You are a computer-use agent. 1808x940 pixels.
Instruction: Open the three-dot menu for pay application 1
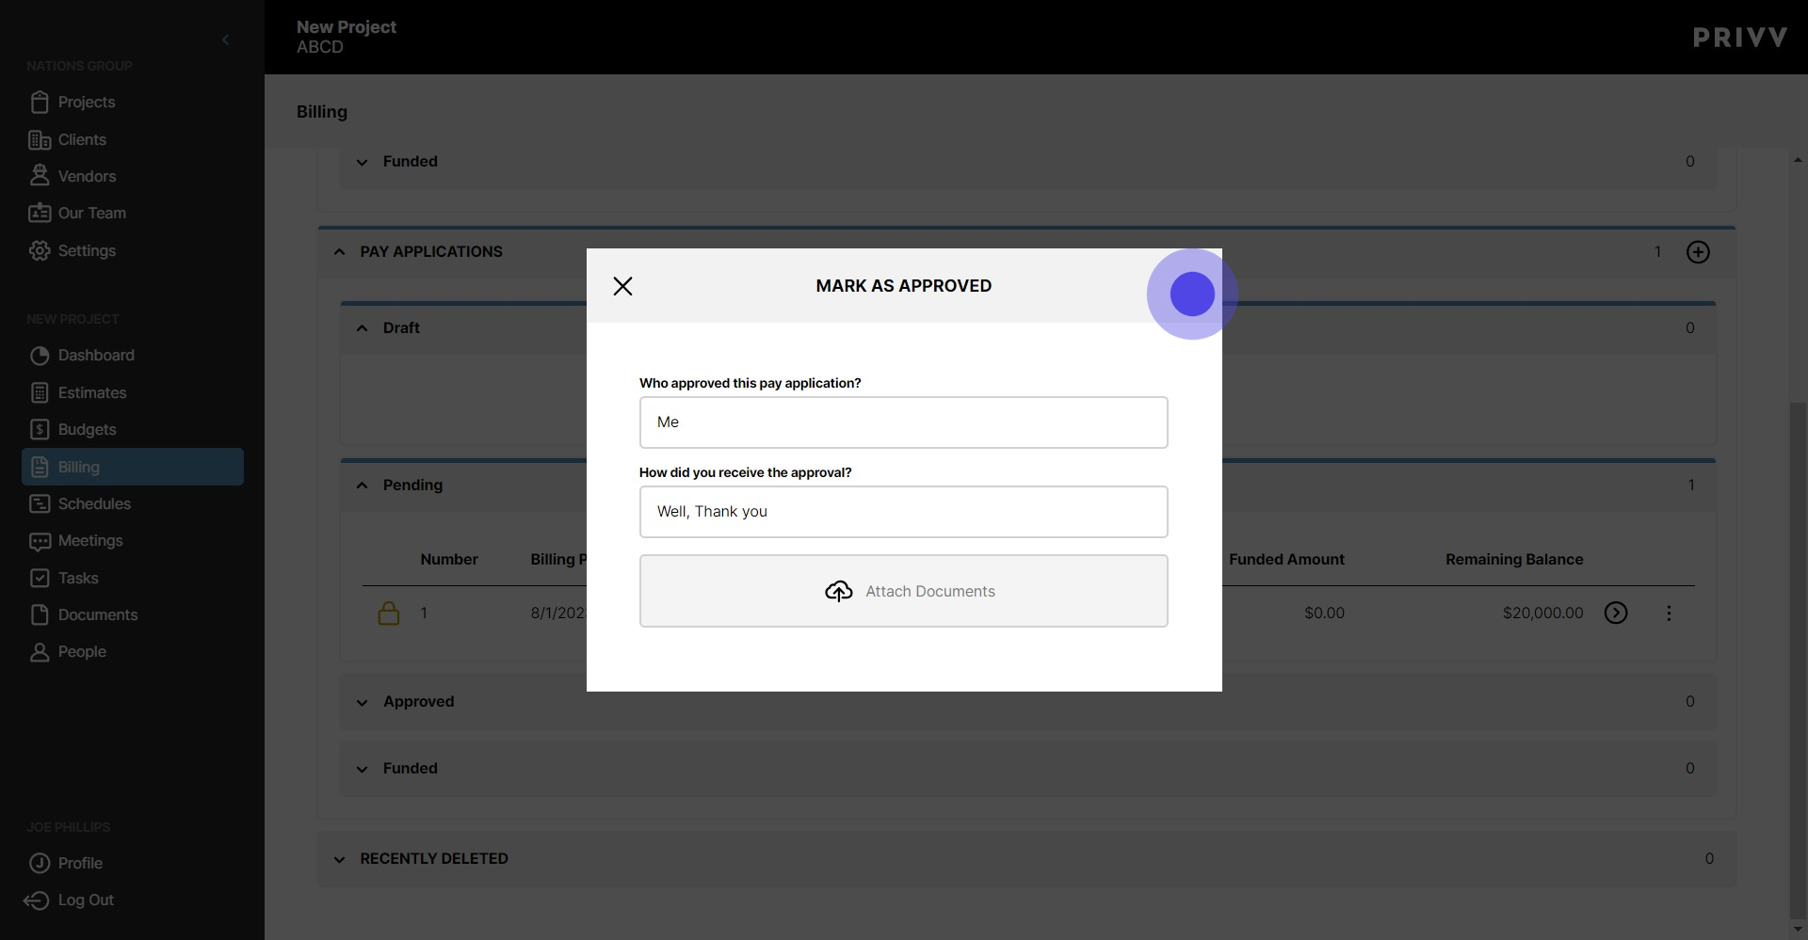coord(1669,613)
